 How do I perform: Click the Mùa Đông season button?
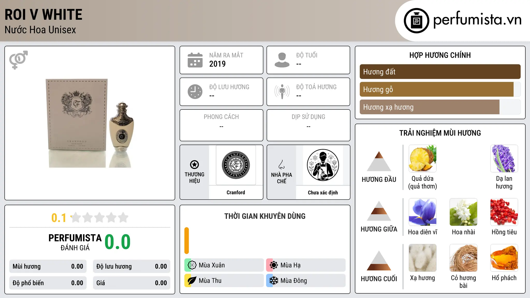(306, 281)
